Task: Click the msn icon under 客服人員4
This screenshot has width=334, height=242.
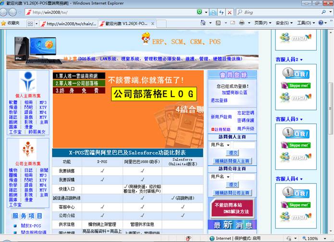Action: coord(296,217)
